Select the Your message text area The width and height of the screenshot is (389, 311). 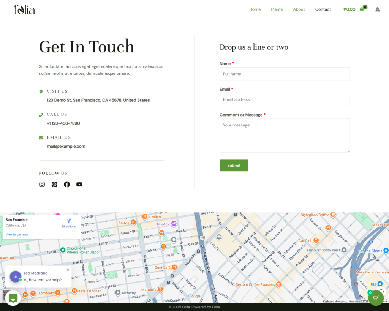tap(285, 135)
